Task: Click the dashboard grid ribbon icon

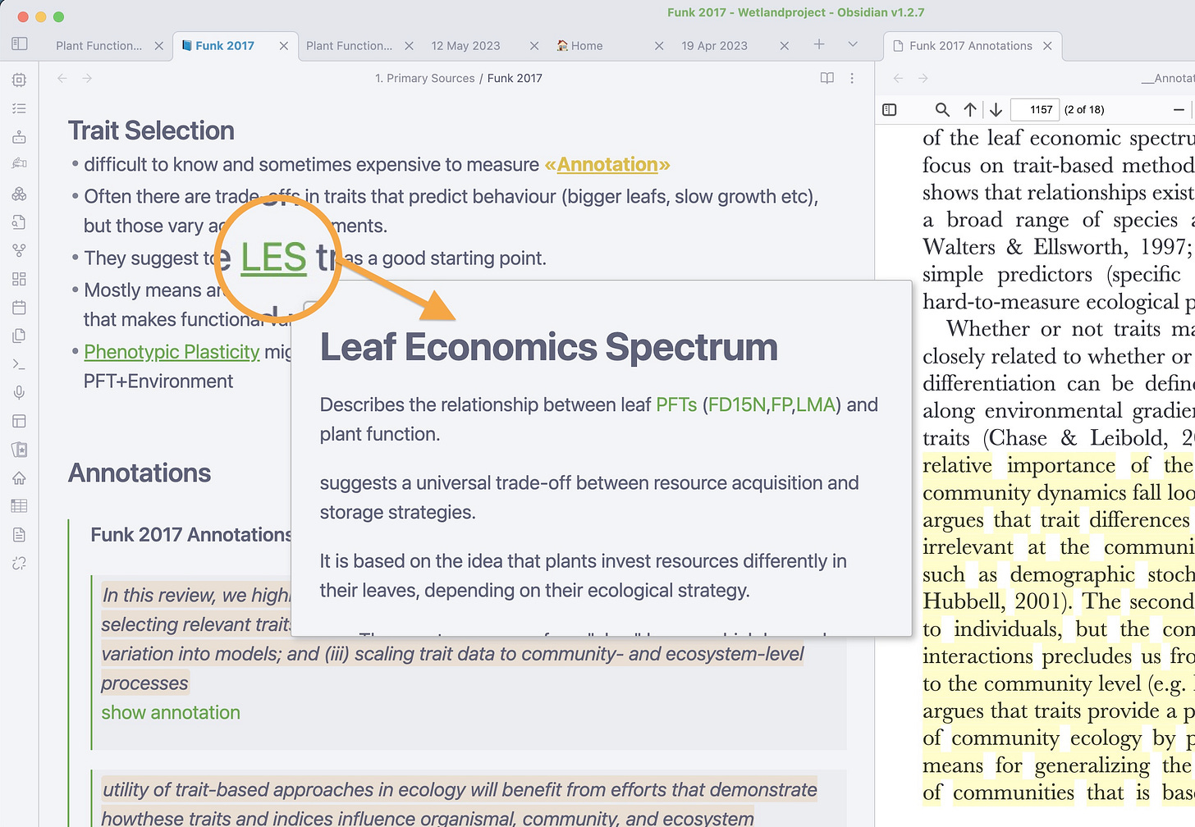Action: [19, 279]
